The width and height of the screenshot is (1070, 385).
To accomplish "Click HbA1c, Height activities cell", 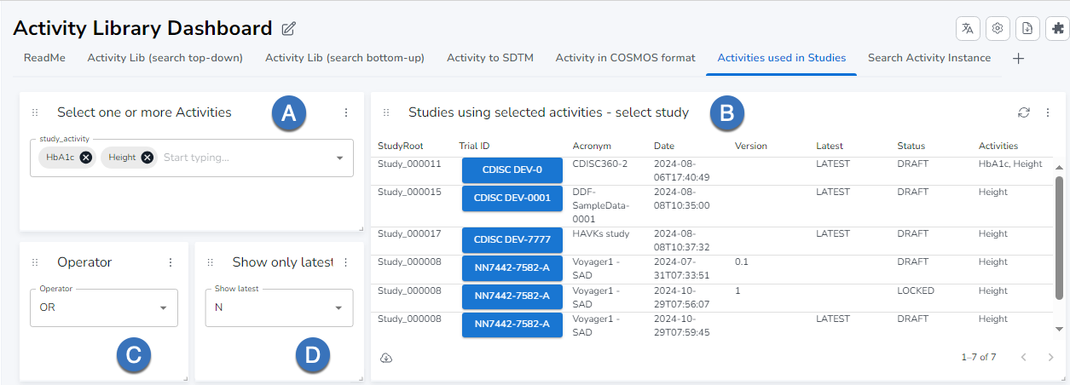I will pyautogui.click(x=1010, y=164).
